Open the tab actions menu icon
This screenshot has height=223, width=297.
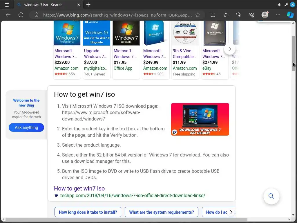click(7, 5)
